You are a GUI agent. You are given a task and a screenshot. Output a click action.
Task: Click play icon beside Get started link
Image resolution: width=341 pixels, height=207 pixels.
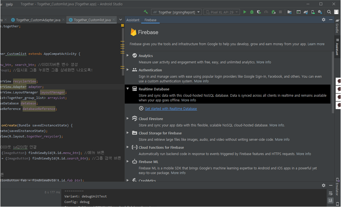tap(141, 108)
